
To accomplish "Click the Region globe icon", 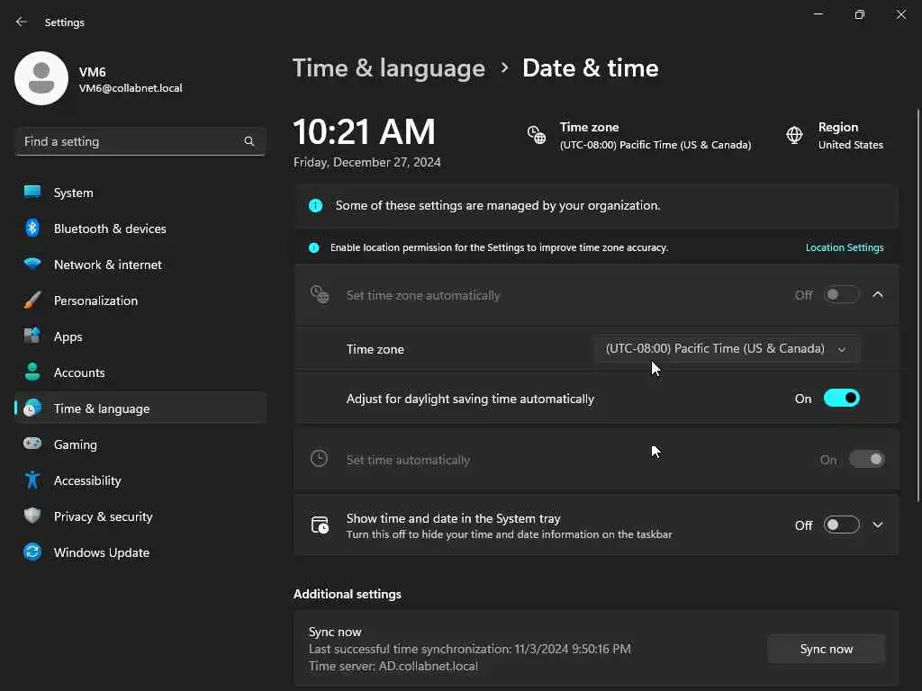I will [794, 135].
